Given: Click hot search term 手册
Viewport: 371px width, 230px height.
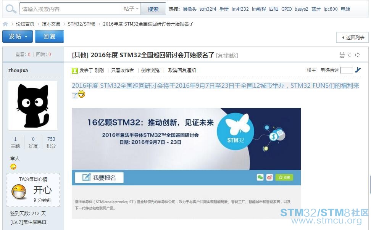Looking at the screenshot, I should 224,9.
